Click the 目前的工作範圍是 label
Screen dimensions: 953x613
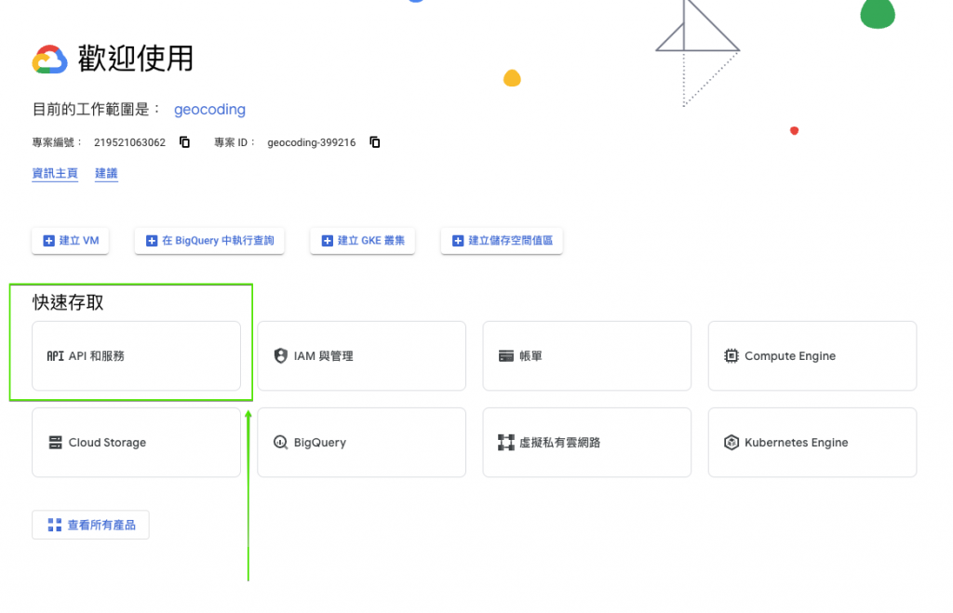[96, 110]
